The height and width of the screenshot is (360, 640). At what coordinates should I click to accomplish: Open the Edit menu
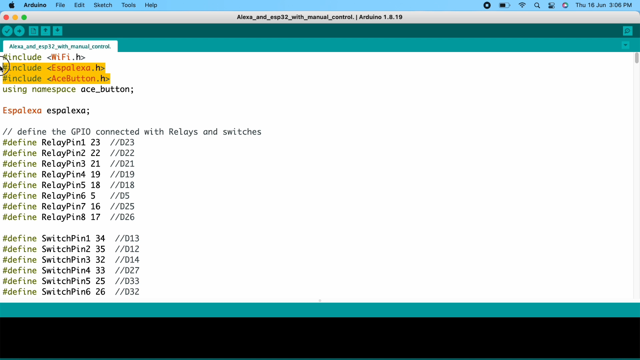[x=79, y=5]
